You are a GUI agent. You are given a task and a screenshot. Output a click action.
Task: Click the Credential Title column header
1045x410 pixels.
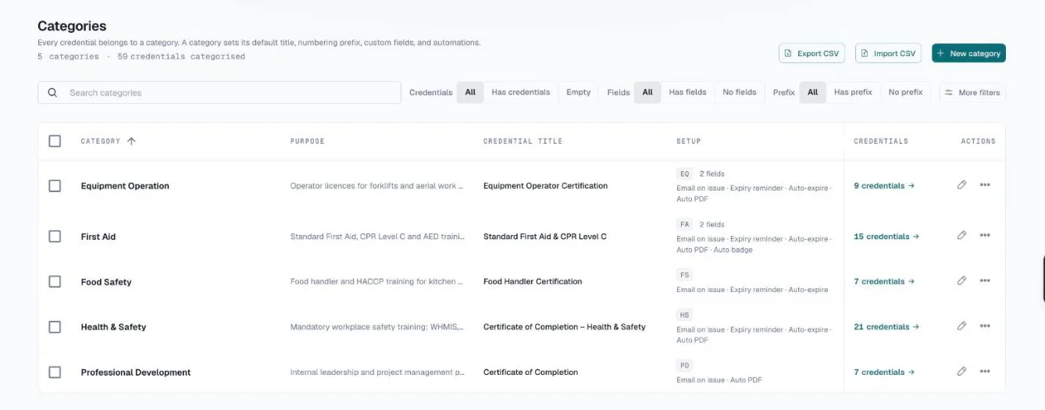[522, 141]
